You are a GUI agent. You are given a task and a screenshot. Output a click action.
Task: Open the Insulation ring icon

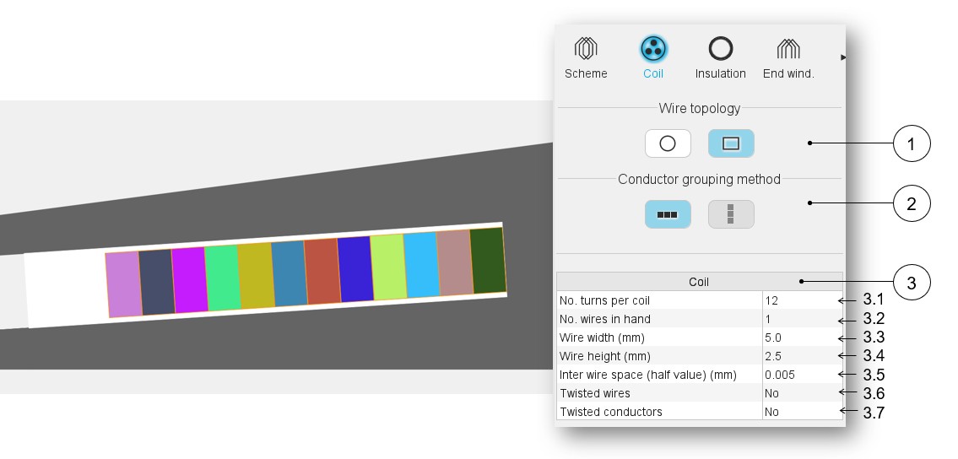[x=720, y=49]
